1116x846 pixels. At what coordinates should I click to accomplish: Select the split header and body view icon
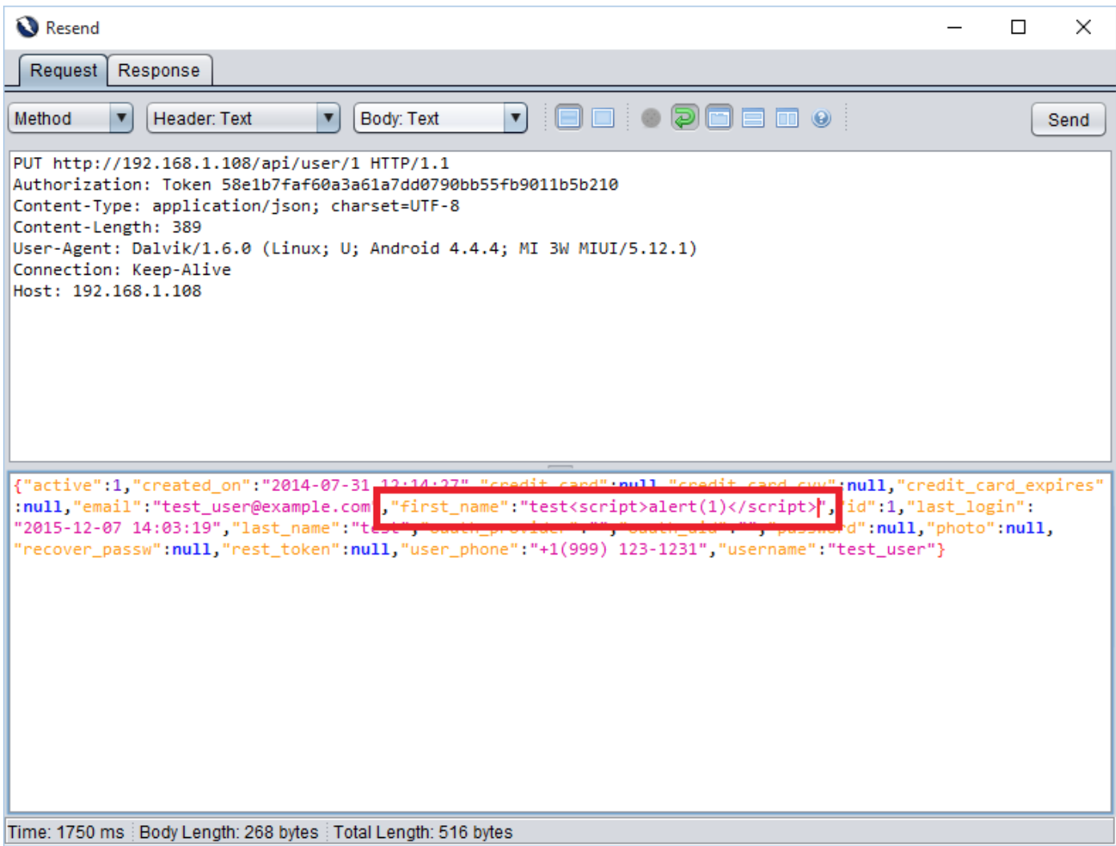569,119
